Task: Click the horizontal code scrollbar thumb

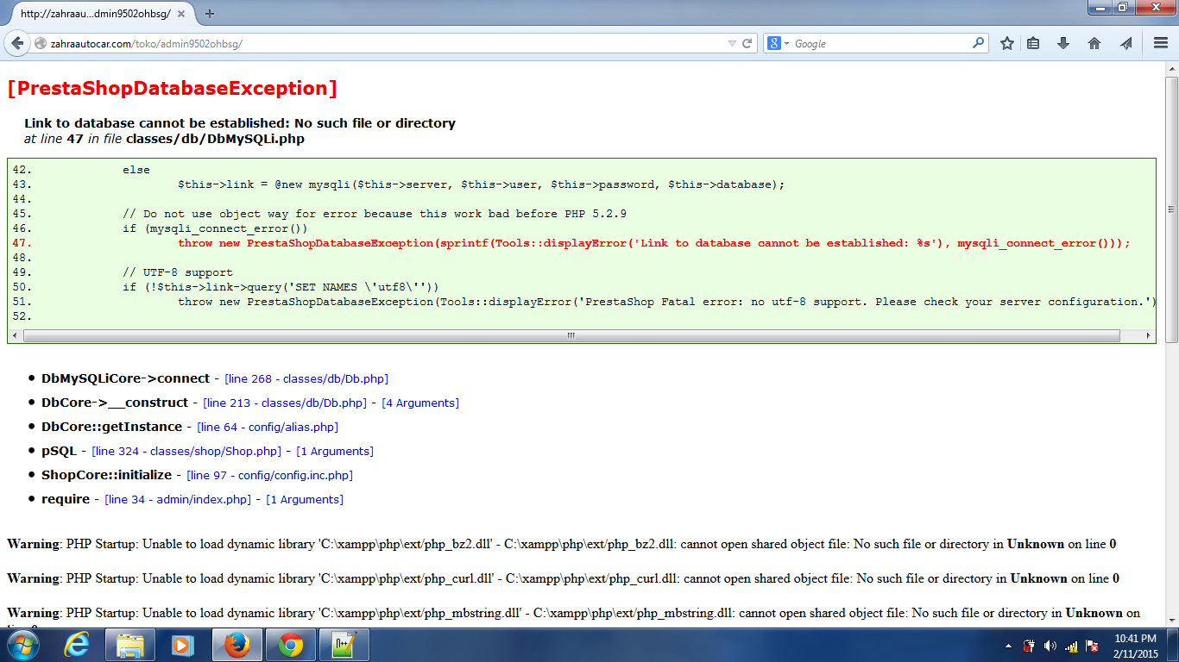Action: coord(571,336)
